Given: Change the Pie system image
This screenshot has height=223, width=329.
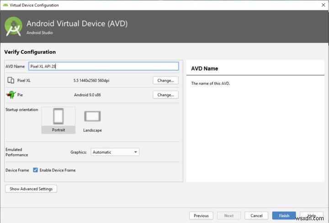Looking at the screenshot, I should tap(165, 95).
